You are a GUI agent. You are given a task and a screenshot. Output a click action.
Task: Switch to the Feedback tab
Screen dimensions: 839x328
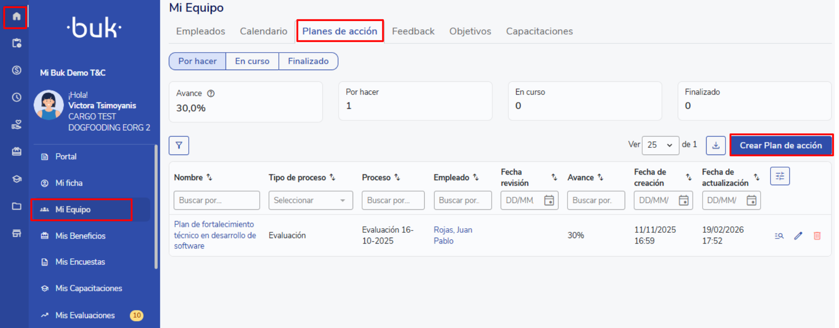click(413, 31)
